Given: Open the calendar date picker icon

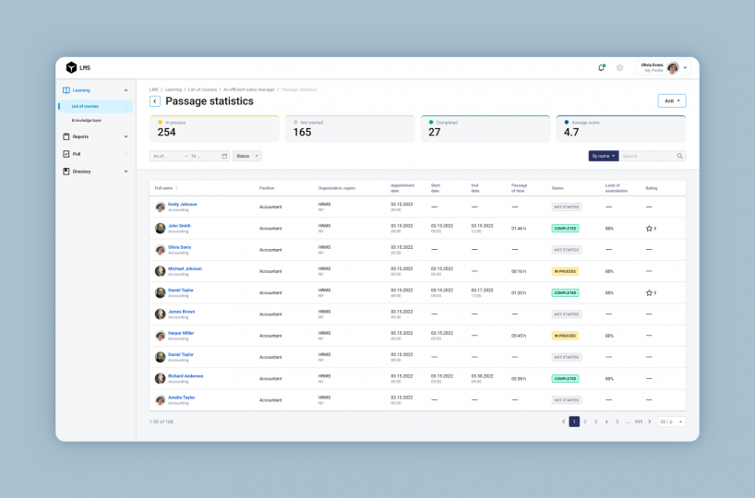Looking at the screenshot, I should (224, 156).
